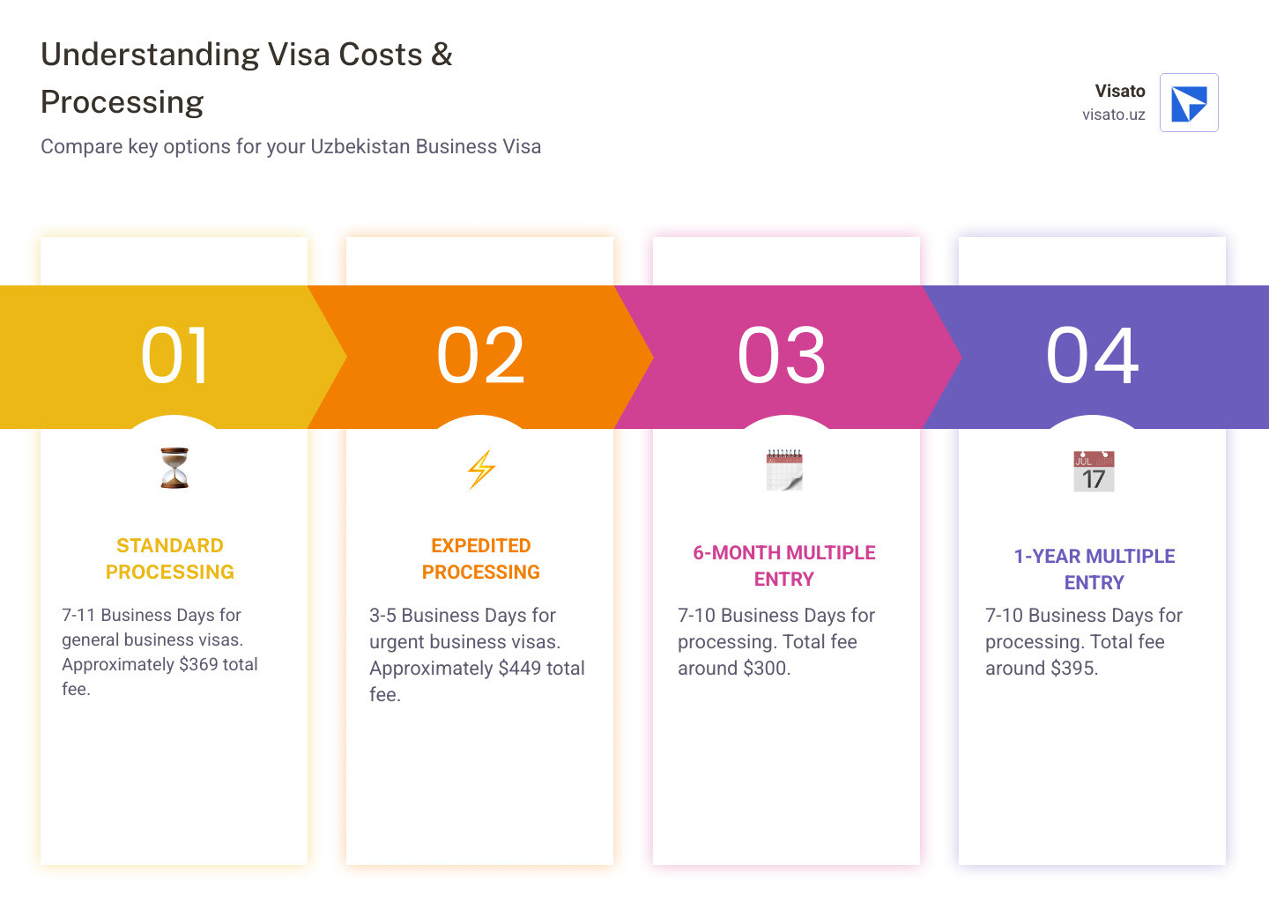Click the hourglass icon under step 01

(174, 468)
